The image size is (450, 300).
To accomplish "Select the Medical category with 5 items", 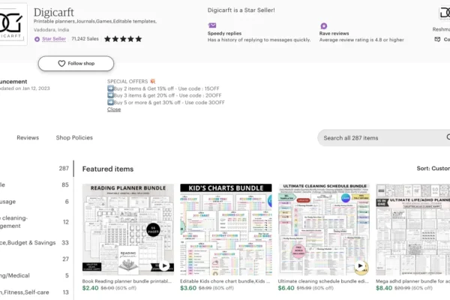I will click(34, 275).
